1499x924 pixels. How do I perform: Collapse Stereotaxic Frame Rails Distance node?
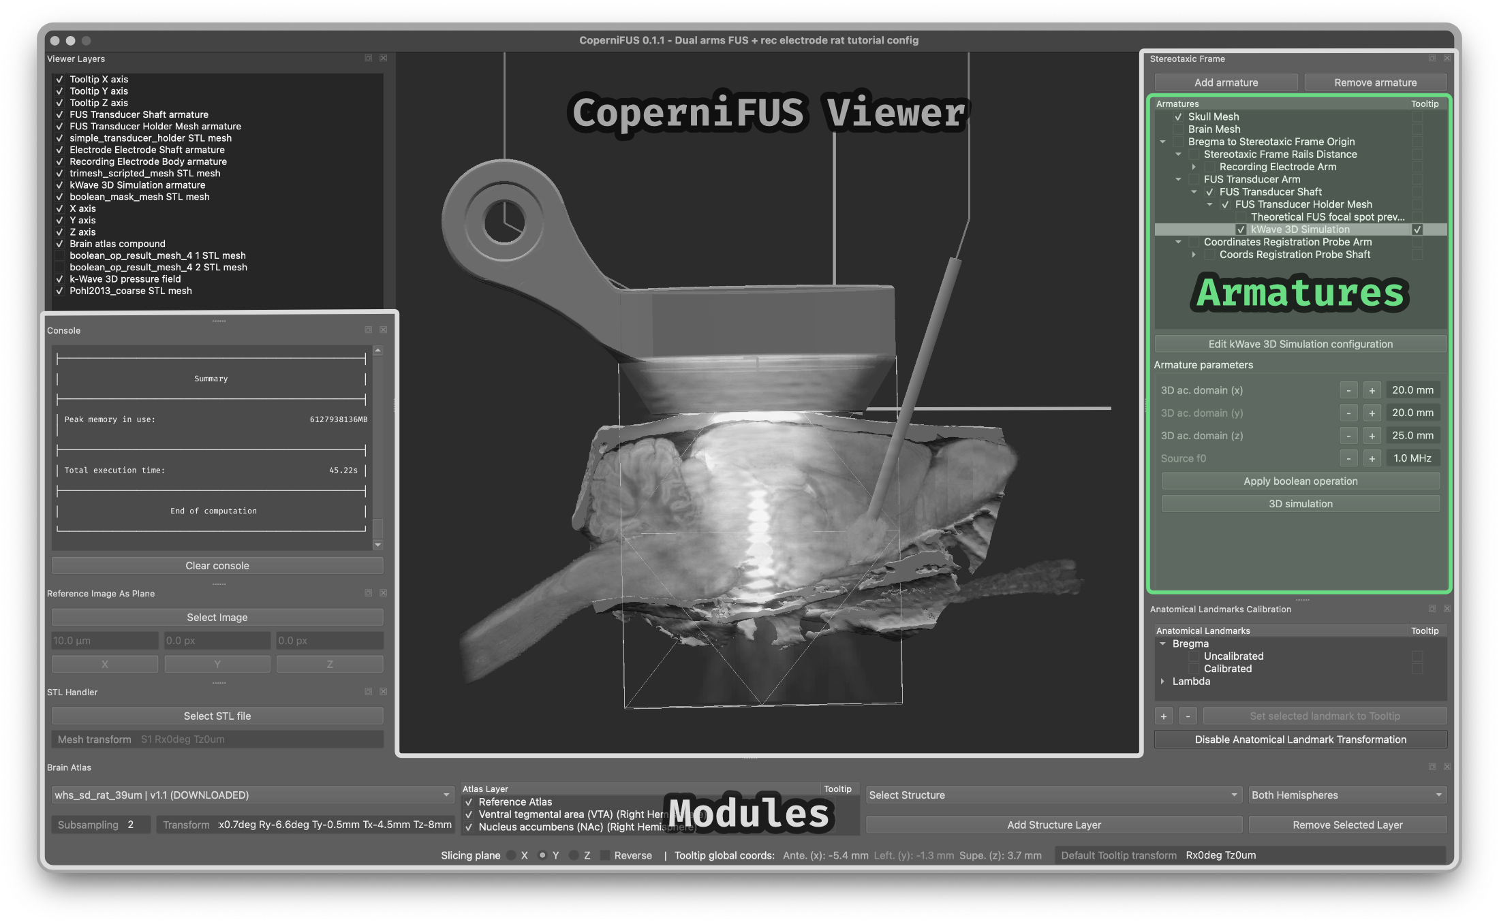pyautogui.click(x=1179, y=155)
